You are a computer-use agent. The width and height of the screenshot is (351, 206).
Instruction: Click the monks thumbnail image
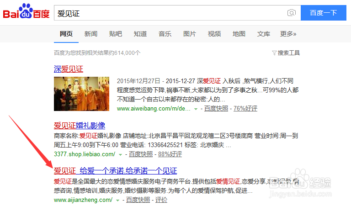click(81, 94)
